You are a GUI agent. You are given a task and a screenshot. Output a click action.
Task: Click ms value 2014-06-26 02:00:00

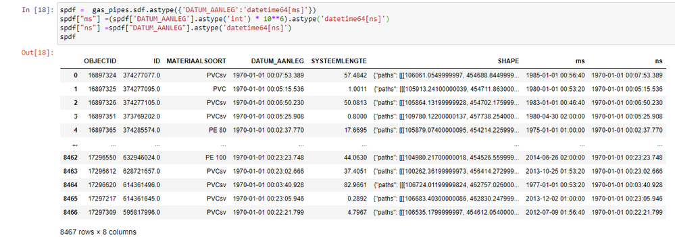coord(555,158)
